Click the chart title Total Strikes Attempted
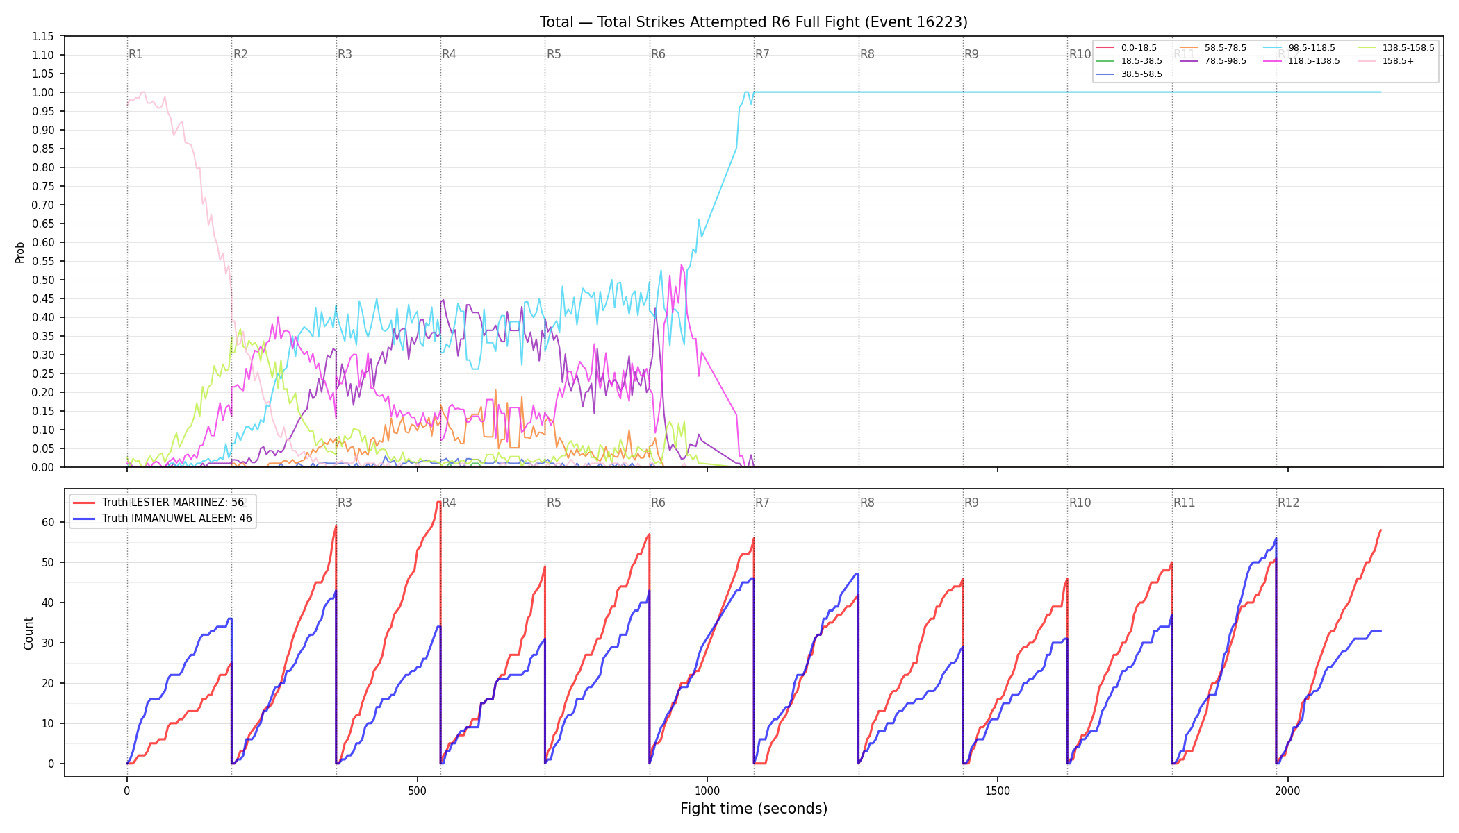The height and width of the screenshot is (833, 1459). click(754, 22)
